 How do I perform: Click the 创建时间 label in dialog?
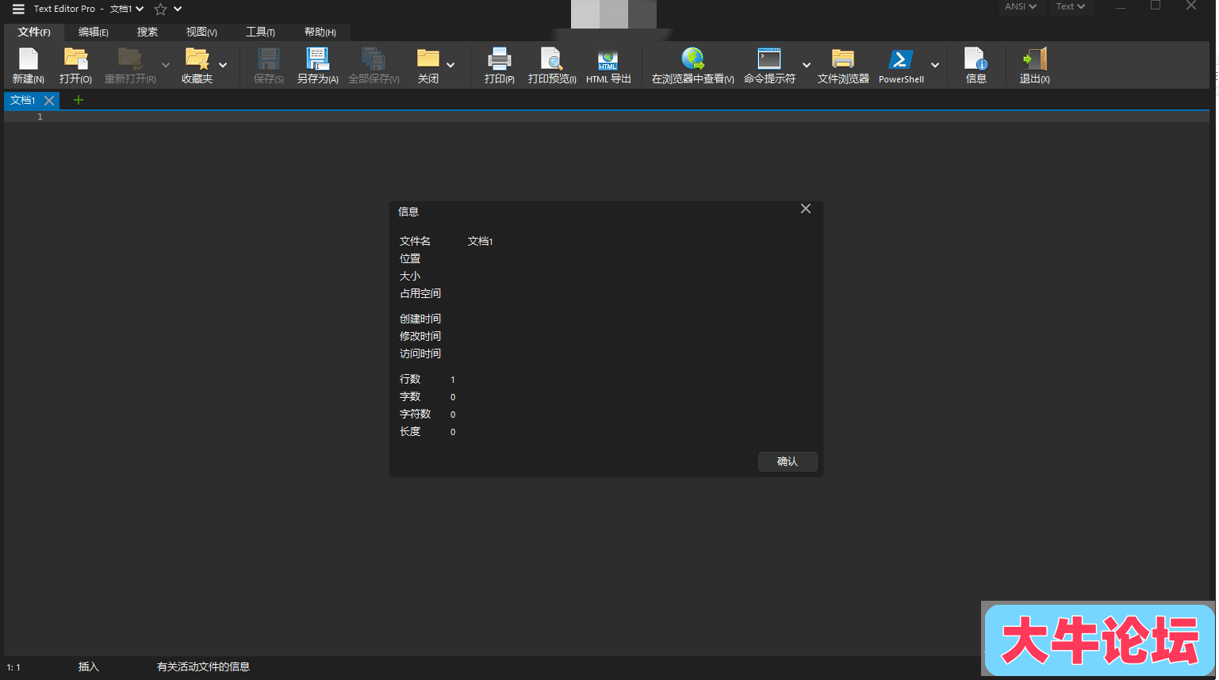click(420, 319)
